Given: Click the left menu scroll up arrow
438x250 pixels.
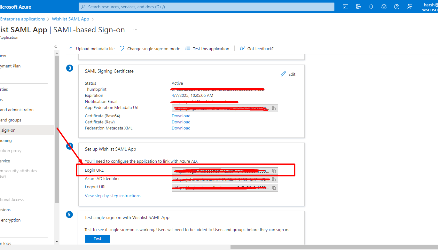Looking at the screenshot, I should point(57,53).
